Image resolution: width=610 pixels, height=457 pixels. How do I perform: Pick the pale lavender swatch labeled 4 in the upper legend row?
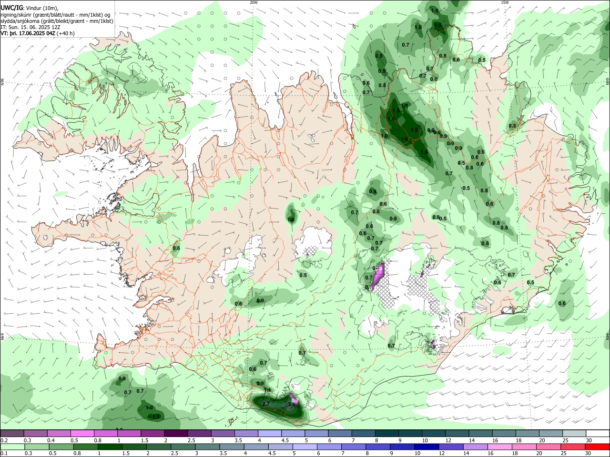coord(270,434)
